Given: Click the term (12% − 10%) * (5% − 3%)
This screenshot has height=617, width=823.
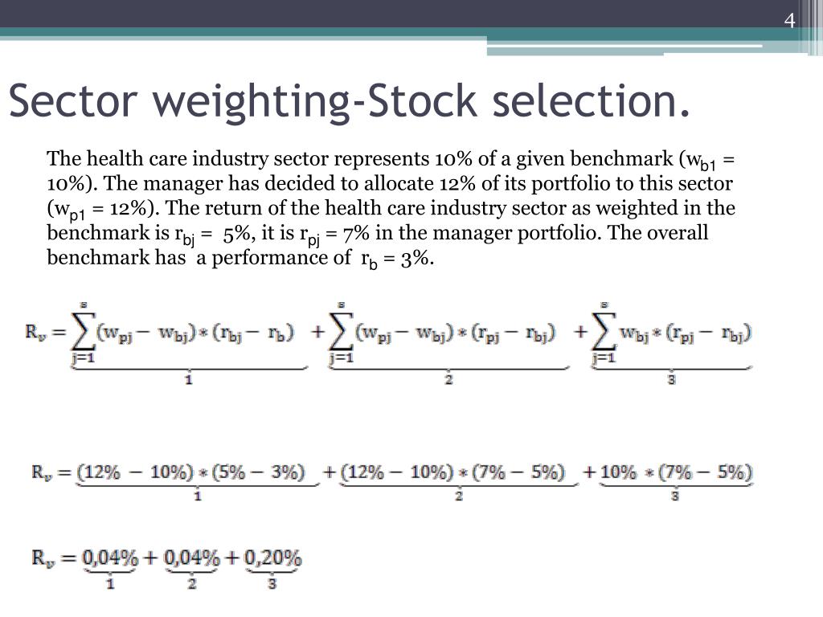Looking at the screenshot, I should [x=191, y=472].
